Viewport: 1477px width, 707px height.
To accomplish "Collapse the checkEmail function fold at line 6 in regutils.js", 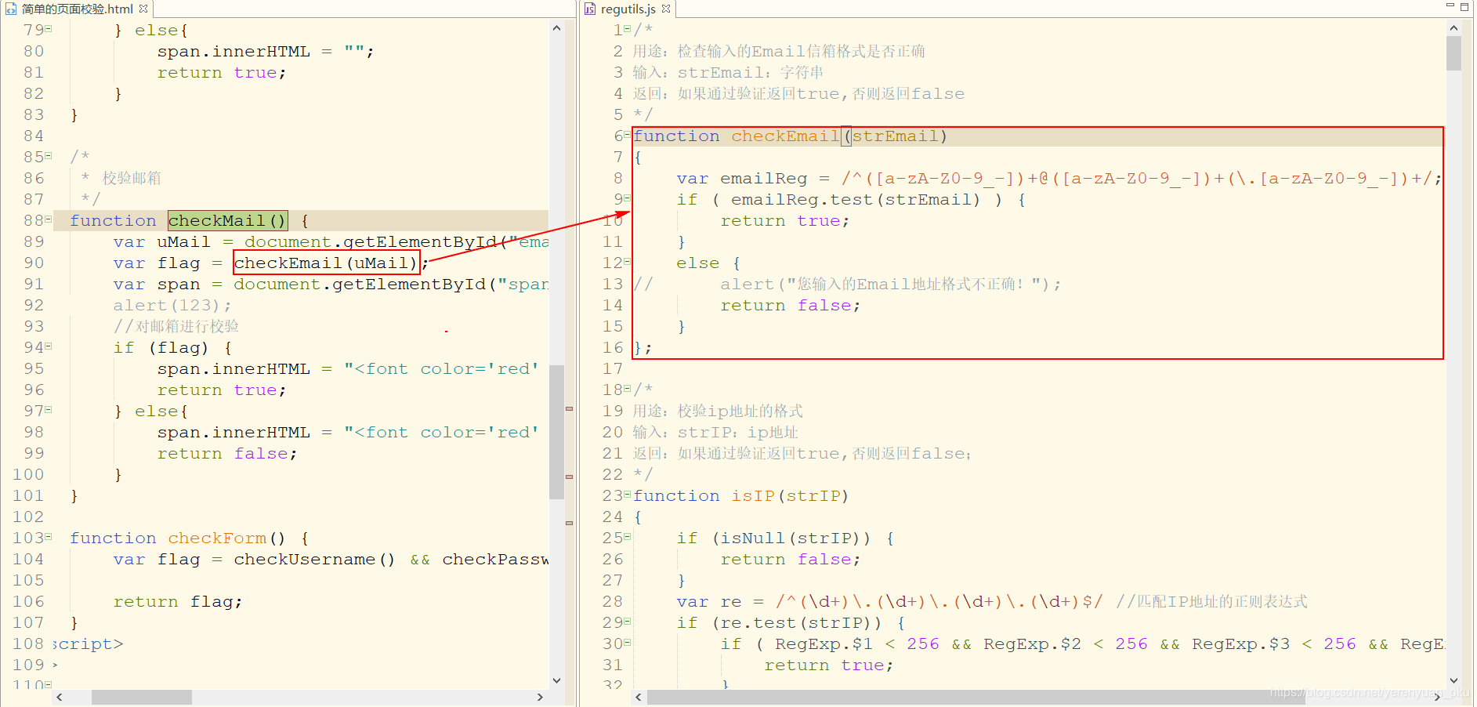I will tap(627, 135).
